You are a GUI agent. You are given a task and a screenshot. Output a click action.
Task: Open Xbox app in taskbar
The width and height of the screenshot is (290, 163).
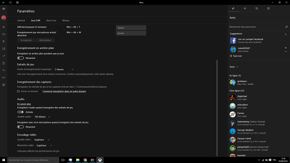[x=100, y=160]
